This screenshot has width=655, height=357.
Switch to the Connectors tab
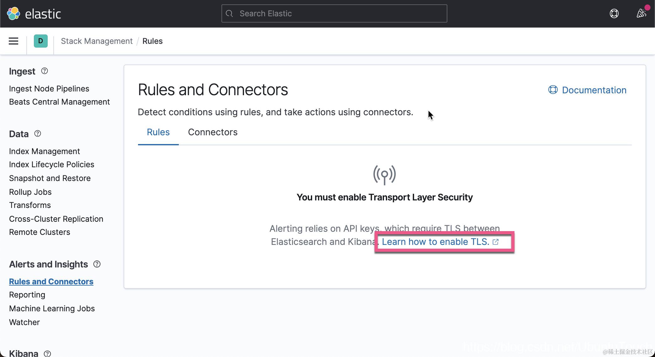pos(213,132)
